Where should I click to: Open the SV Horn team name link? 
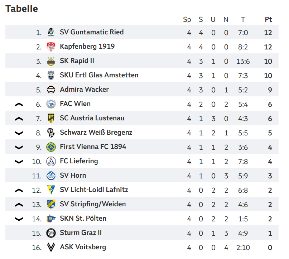(x=73, y=176)
